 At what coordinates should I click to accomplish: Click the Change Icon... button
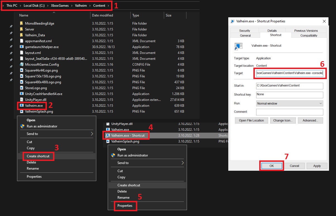click(x=283, y=120)
